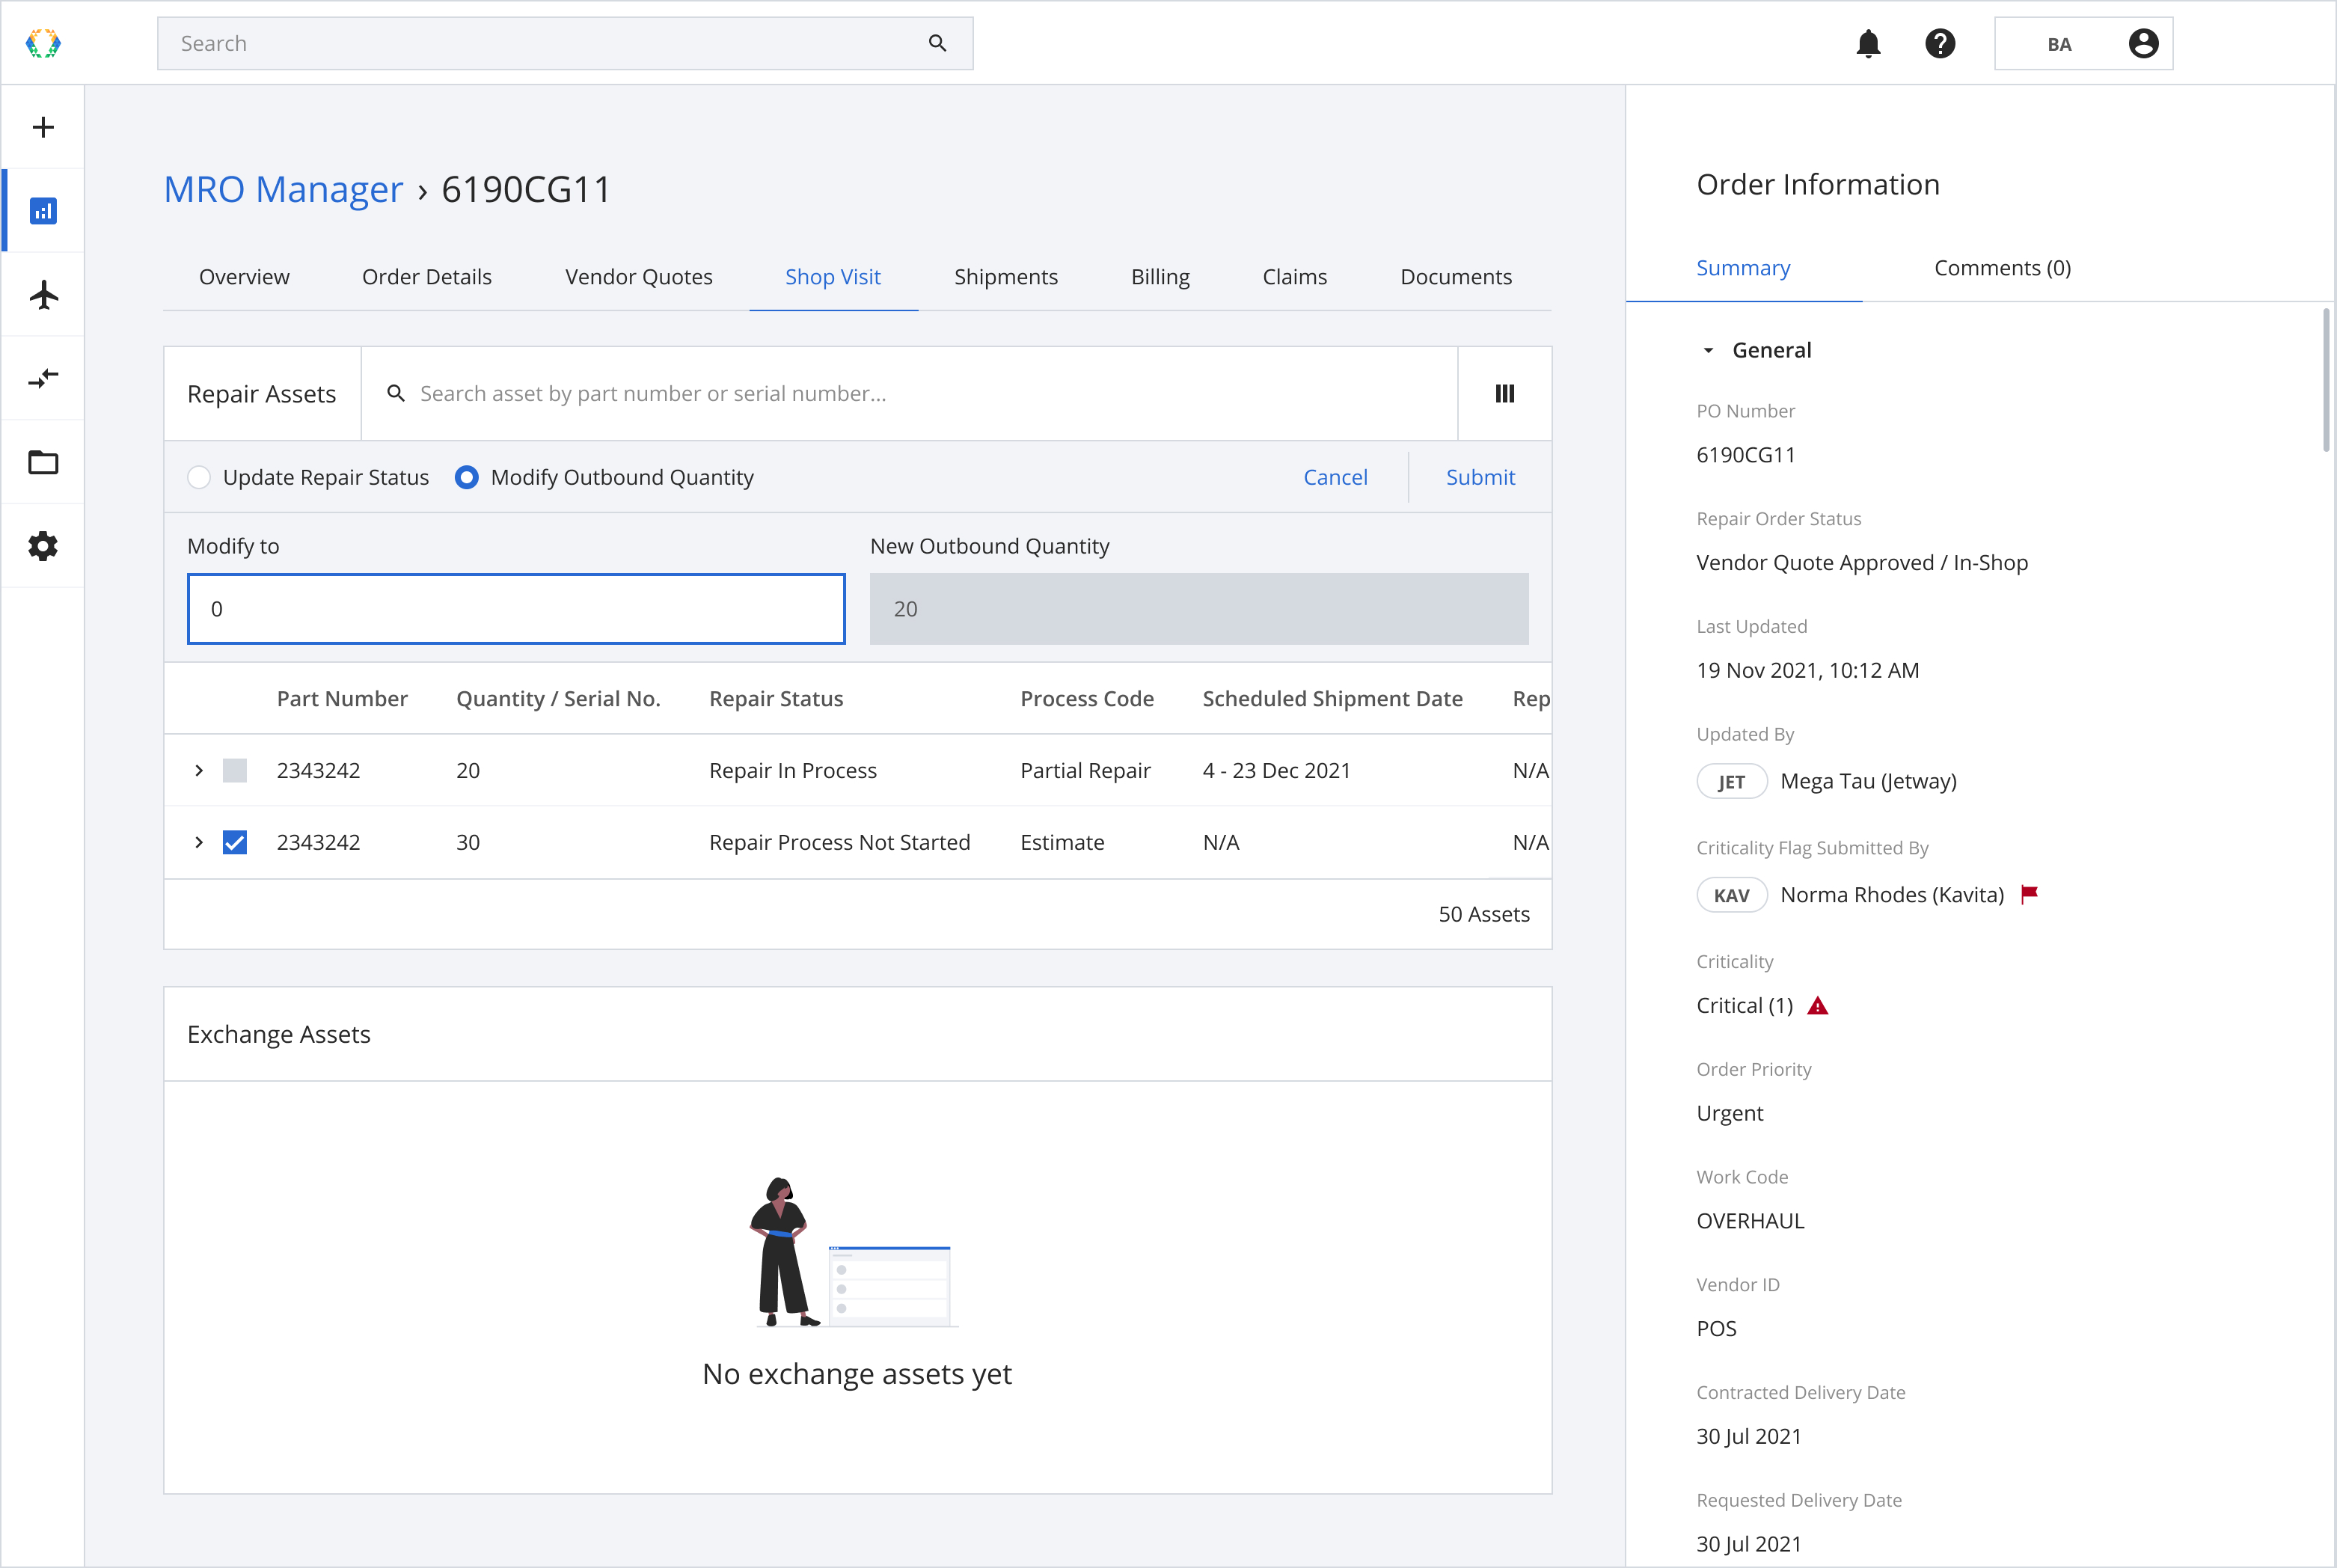Click the 50 Assets count text
Viewport: 2337px width, 1568px height.
click(x=1484, y=914)
